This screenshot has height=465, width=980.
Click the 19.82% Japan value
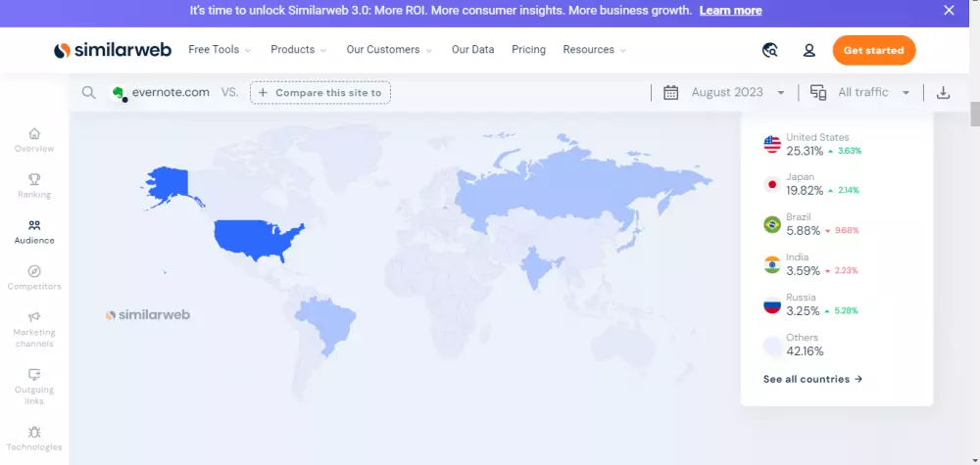(805, 191)
